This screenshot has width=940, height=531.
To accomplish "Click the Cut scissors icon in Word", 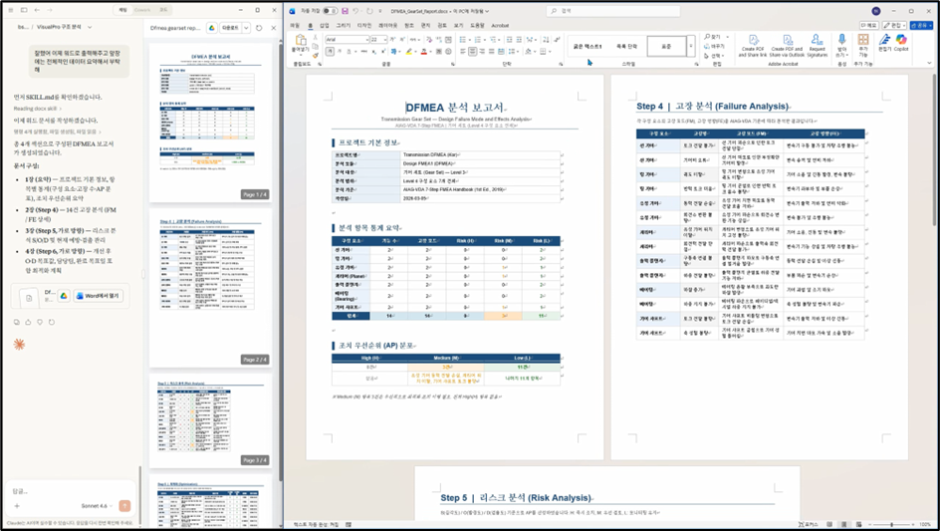I will (316, 37).
